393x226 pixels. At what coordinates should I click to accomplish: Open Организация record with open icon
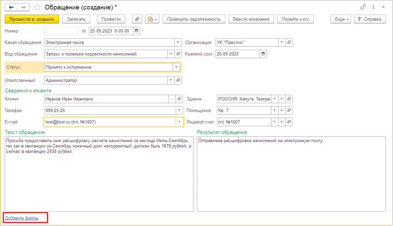coord(289,43)
